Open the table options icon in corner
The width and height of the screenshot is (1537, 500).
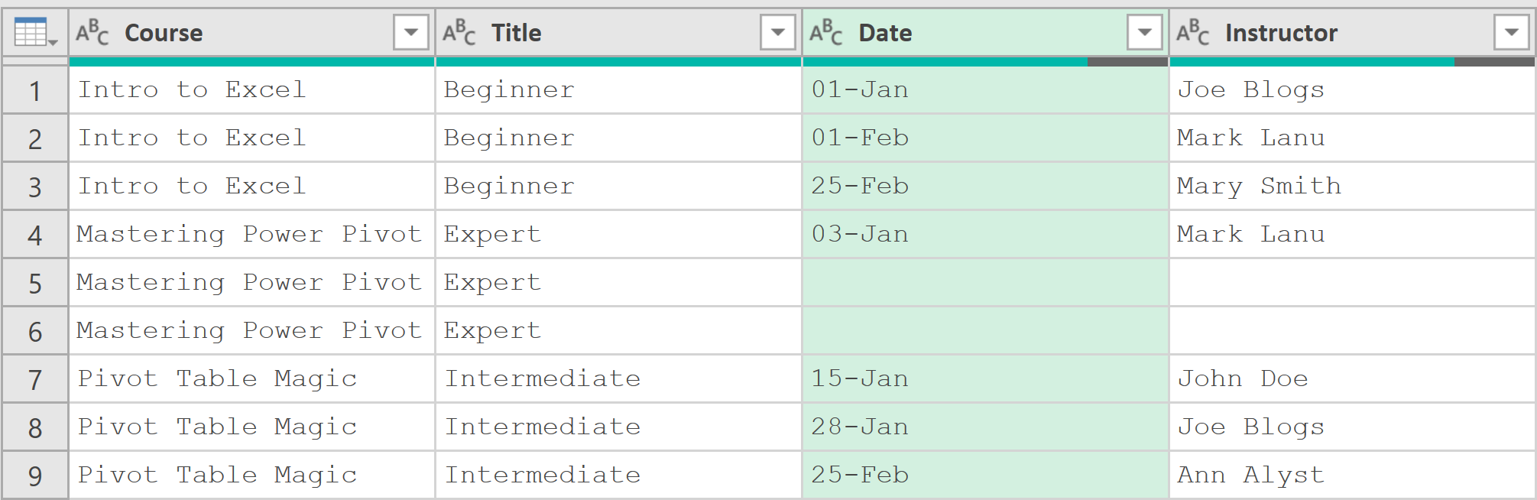click(35, 33)
